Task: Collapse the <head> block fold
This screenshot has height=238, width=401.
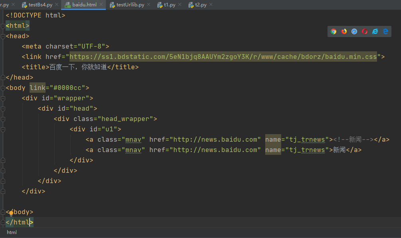Action: (x=3, y=37)
